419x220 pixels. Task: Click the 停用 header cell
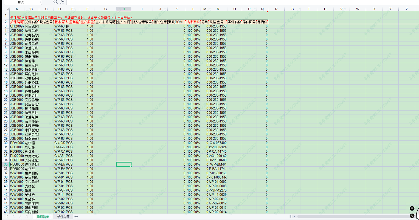pyautogui.click(x=205, y=22)
